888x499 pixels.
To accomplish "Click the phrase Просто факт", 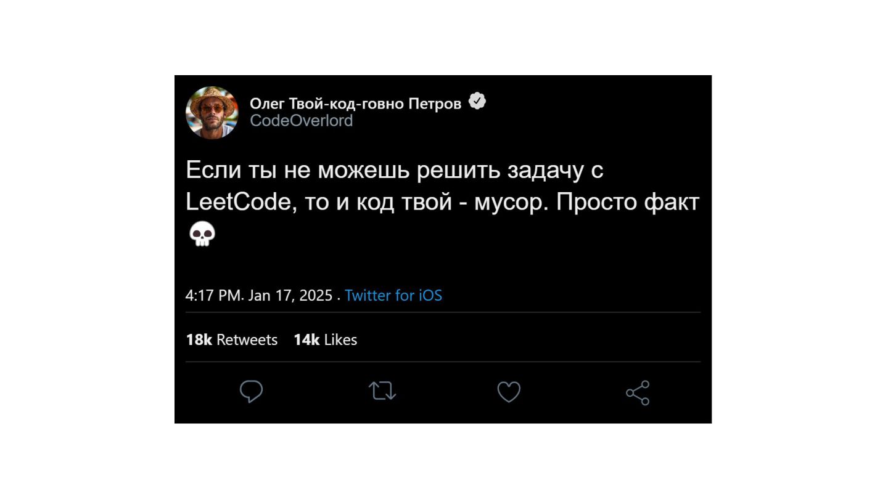I will (x=628, y=202).
